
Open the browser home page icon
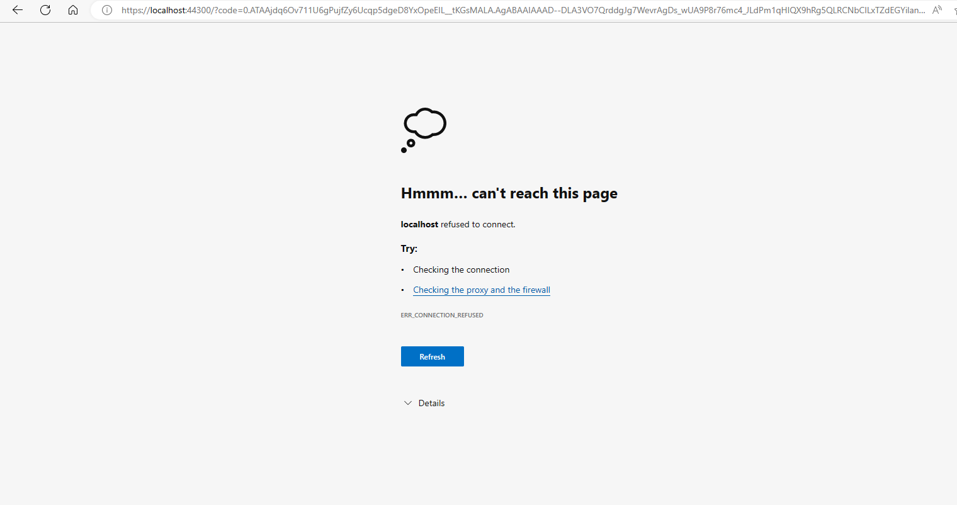tap(73, 10)
